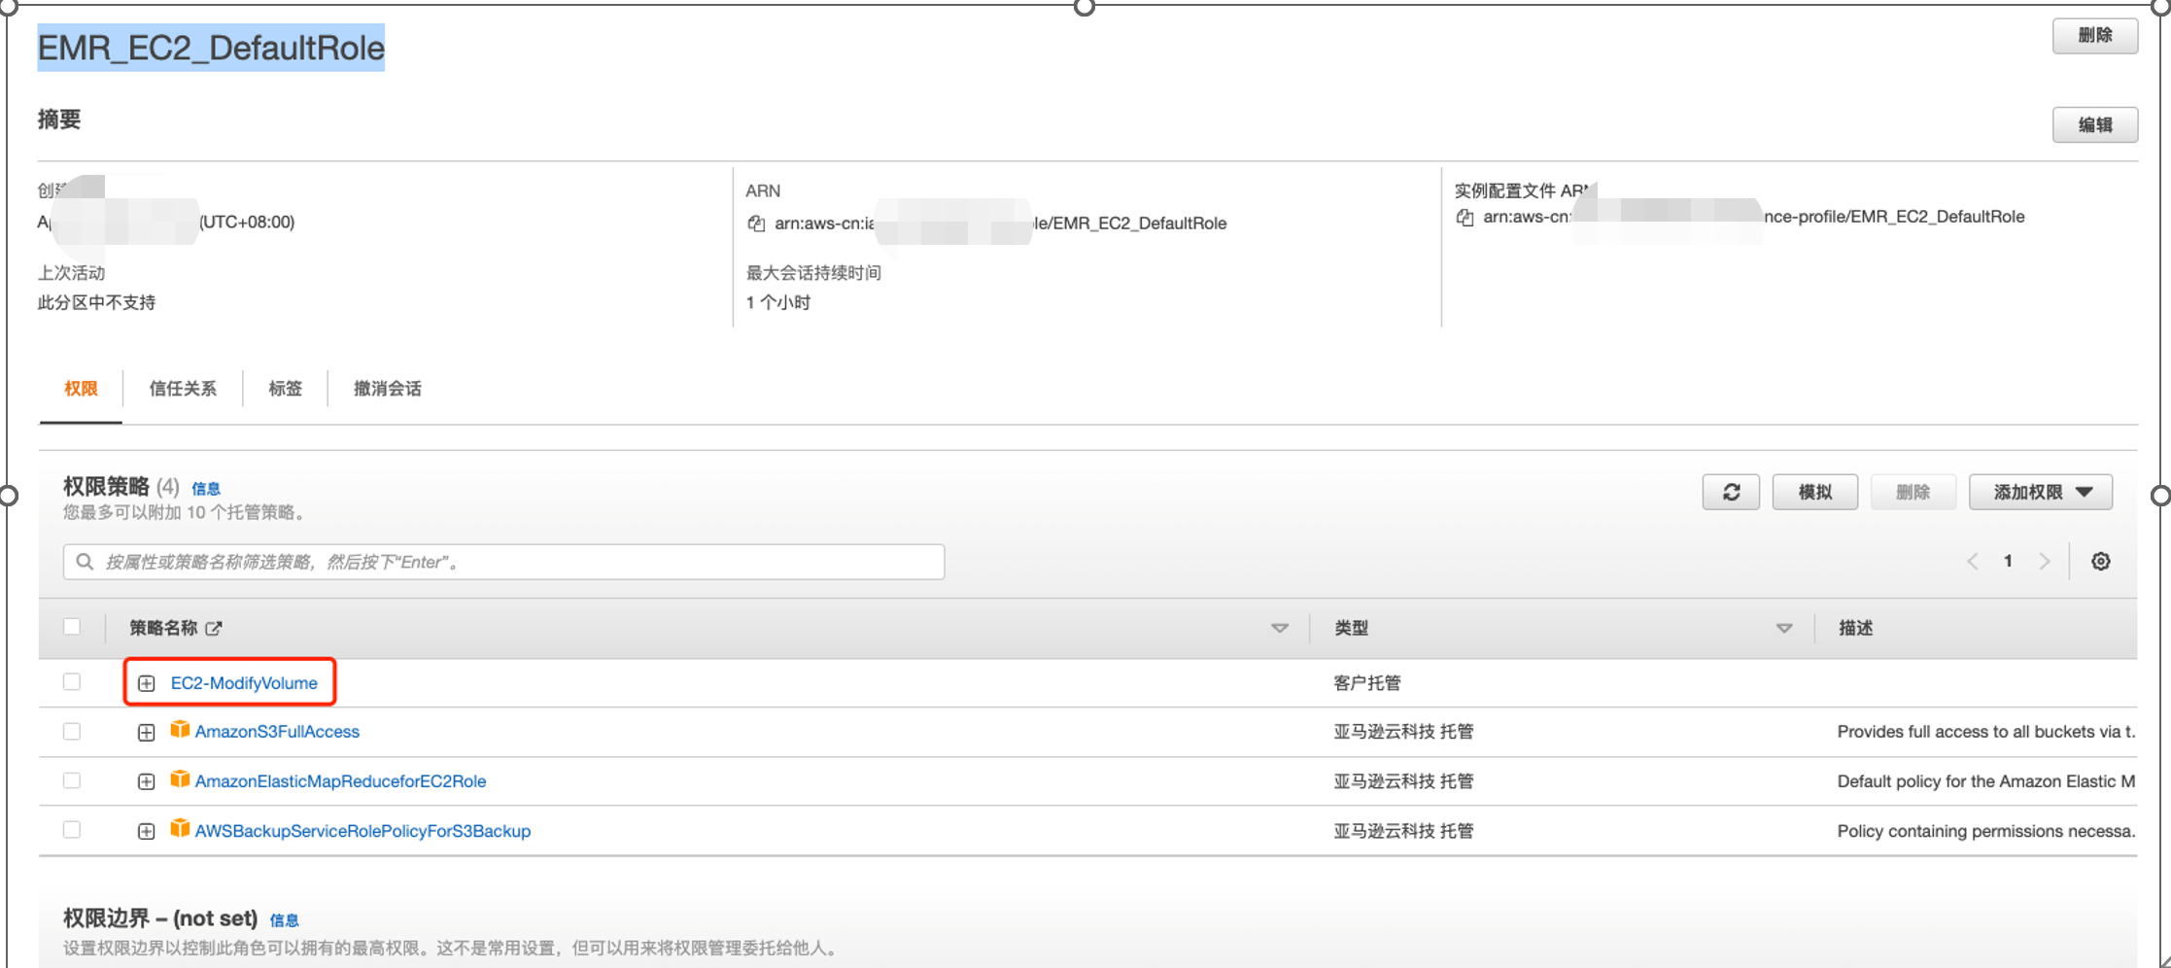Screen dimensions: 2171x968
Task: Open the EC2-ModifyVolume policy link
Action: [x=244, y=683]
